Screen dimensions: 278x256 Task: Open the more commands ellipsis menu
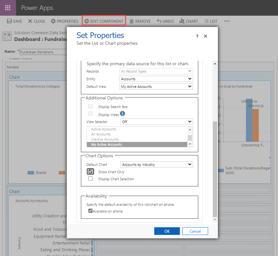227,21
